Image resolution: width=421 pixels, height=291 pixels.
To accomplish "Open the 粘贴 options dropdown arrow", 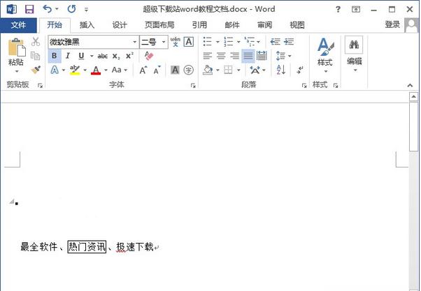I will 17,71.
